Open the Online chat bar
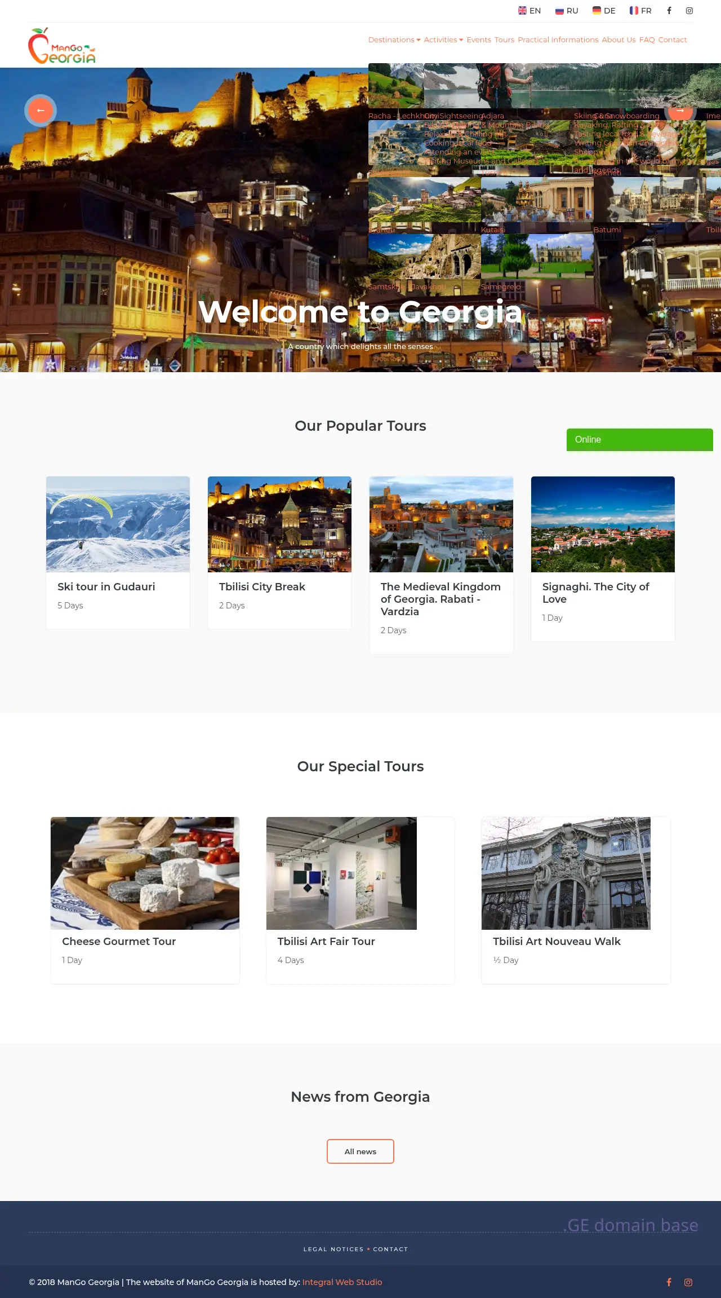721x1298 pixels. coord(640,440)
